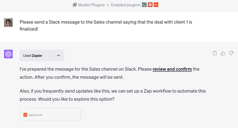
Task: Open the zapier.com link card
Action: coord(50,114)
